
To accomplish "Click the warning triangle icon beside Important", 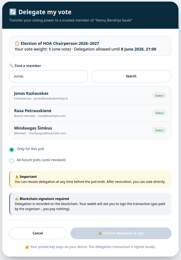I will point(17,177).
